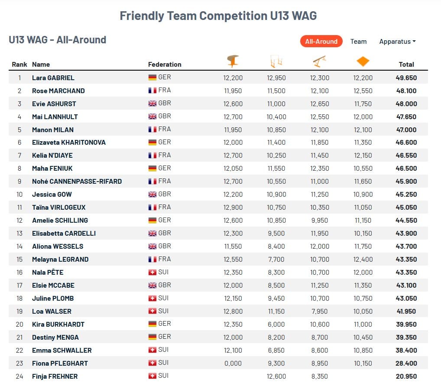Click the uneven bars apparatus icon
The width and height of the screenshot is (441, 383).
coord(276,62)
